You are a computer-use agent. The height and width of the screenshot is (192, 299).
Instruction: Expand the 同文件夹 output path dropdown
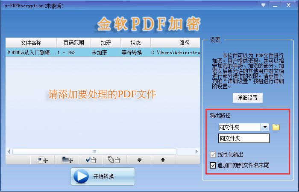pyautogui.click(x=265, y=127)
